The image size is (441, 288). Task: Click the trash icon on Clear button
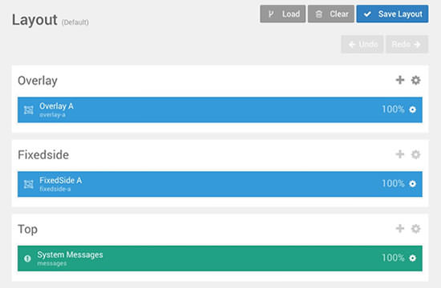tap(318, 14)
